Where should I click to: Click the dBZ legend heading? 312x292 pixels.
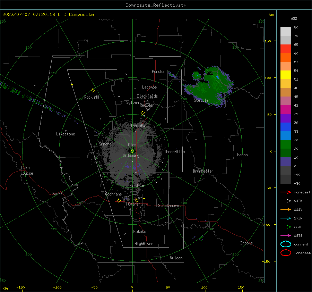(x=294, y=18)
